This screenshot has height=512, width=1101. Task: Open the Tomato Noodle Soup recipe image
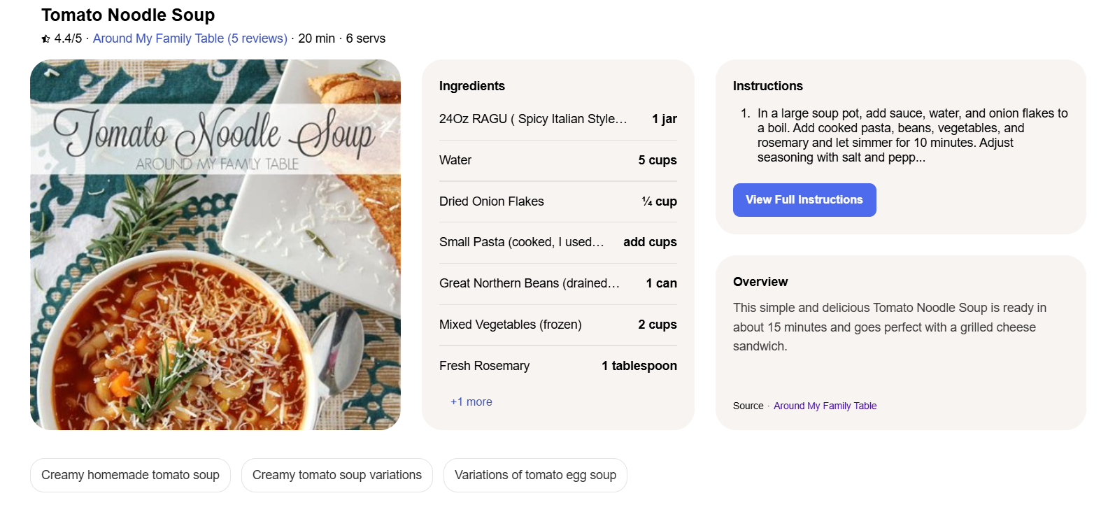point(215,245)
